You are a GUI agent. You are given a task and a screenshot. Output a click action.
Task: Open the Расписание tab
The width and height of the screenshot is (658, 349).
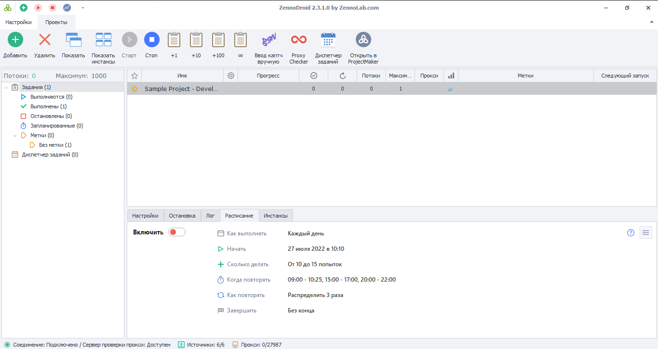click(239, 216)
